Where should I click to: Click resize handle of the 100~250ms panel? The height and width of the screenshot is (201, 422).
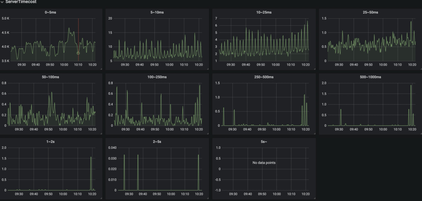(207, 133)
